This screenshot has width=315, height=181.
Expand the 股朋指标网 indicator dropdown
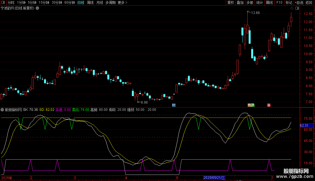[2, 110]
